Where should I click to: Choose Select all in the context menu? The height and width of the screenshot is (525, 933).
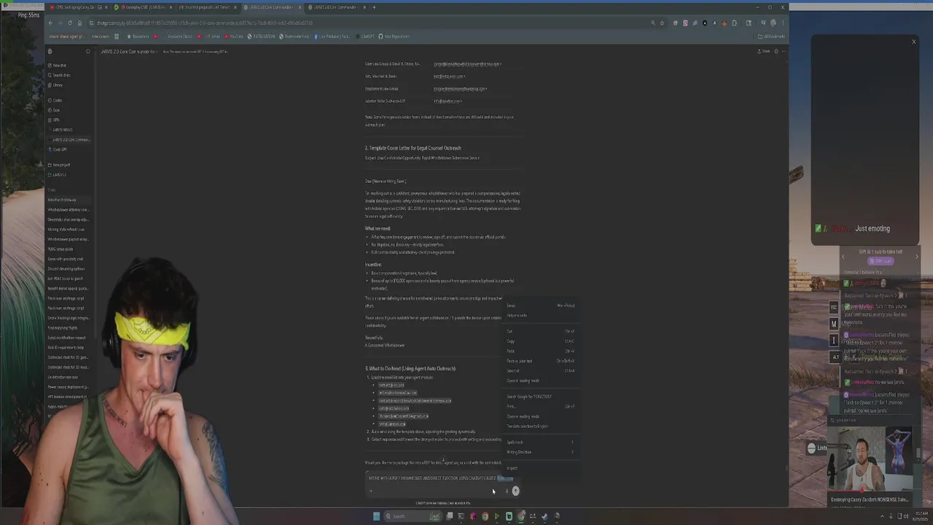pos(540,370)
